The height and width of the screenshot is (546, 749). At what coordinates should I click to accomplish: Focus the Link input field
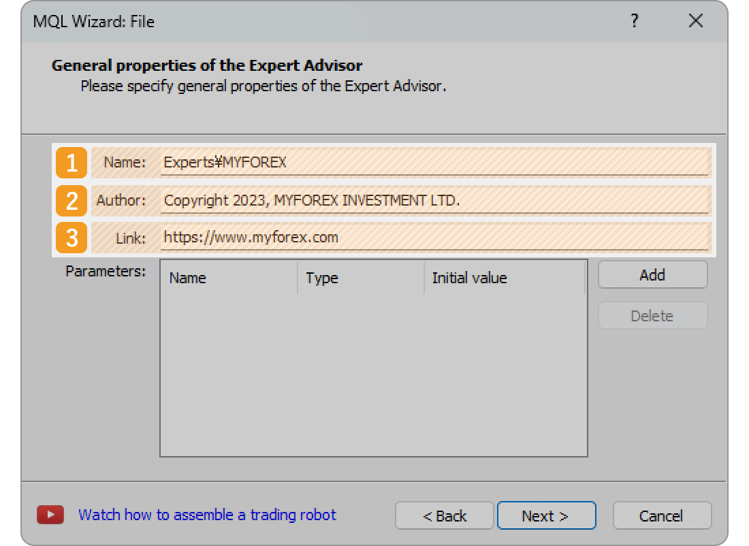tap(436, 238)
